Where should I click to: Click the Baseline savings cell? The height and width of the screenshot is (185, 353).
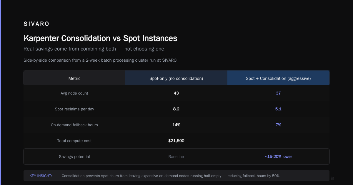[x=176, y=157]
